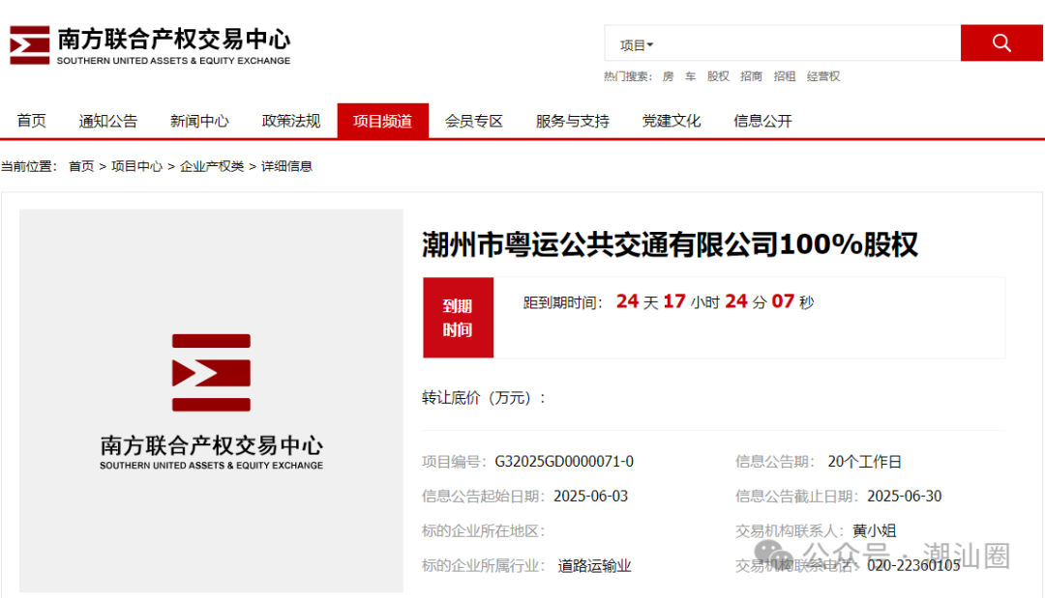Select hot search keyword 招租
Viewport: 1045px width, 598px height.
point(785,76)
